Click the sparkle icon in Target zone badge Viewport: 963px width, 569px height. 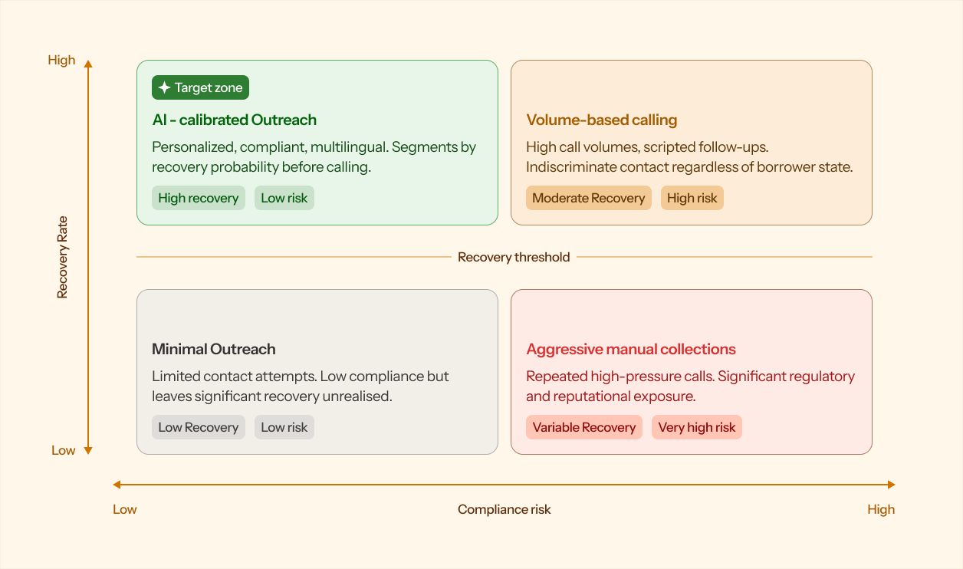(x=164, y=87)
